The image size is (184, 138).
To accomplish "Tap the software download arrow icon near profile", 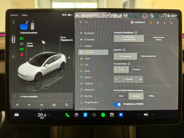I will click(151, 22).
